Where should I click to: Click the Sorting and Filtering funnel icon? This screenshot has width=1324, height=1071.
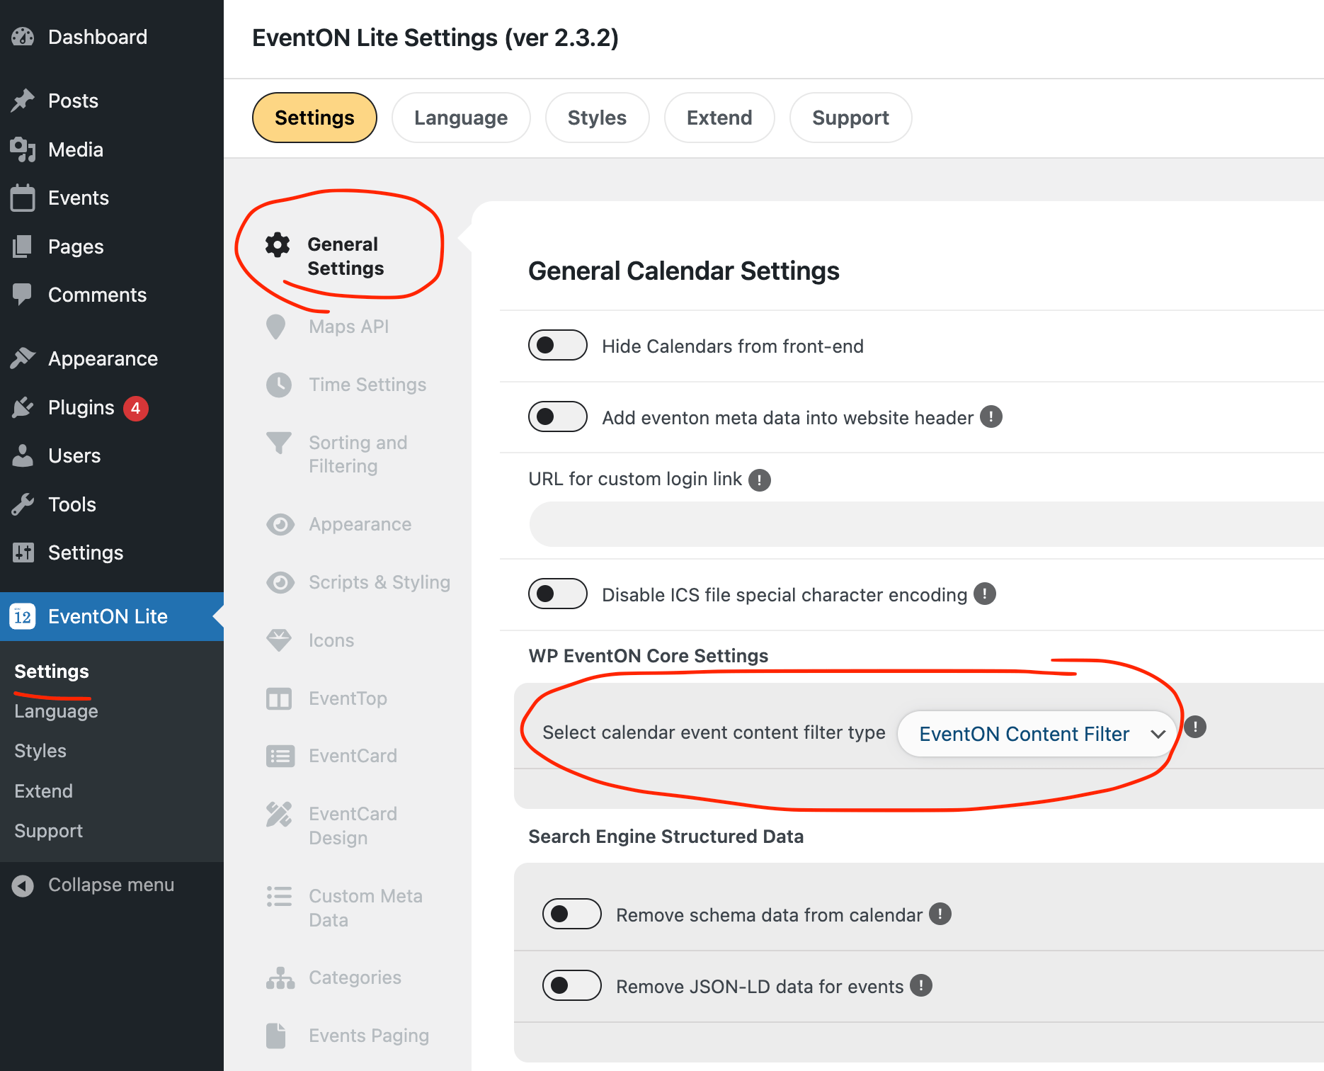(x=279, y=443)
